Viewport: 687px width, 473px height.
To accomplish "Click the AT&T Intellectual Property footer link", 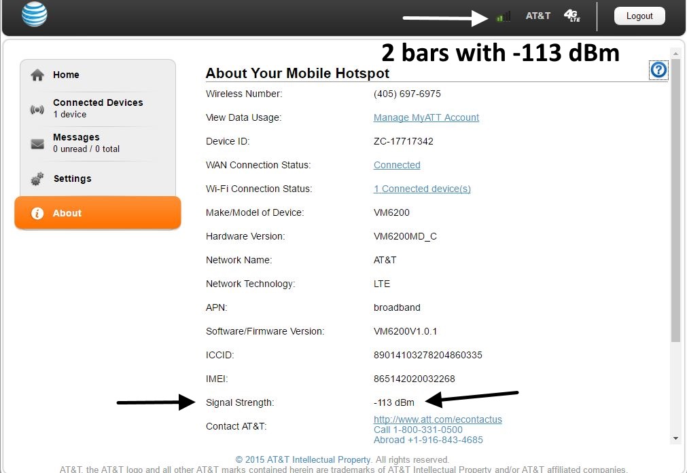I will coord(303,459).
